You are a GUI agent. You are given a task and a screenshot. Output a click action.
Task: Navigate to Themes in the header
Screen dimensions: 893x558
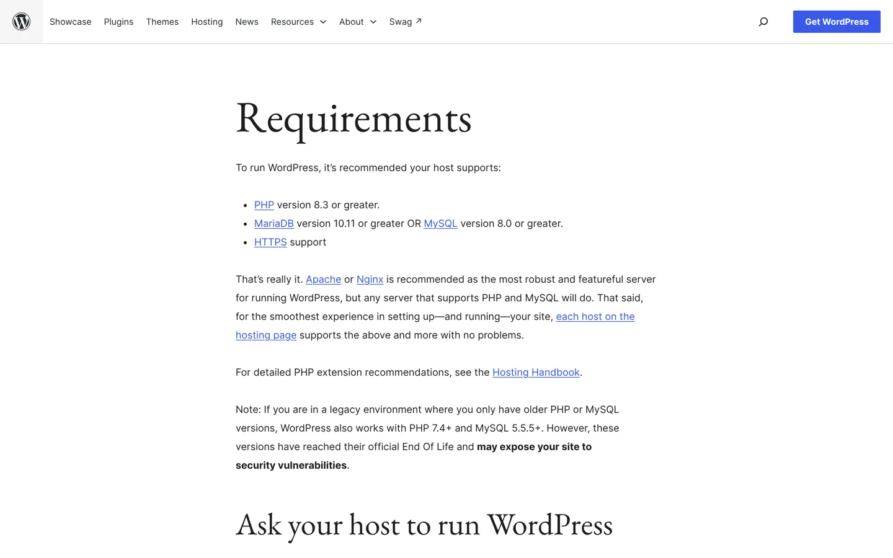[x=162, y=22]
